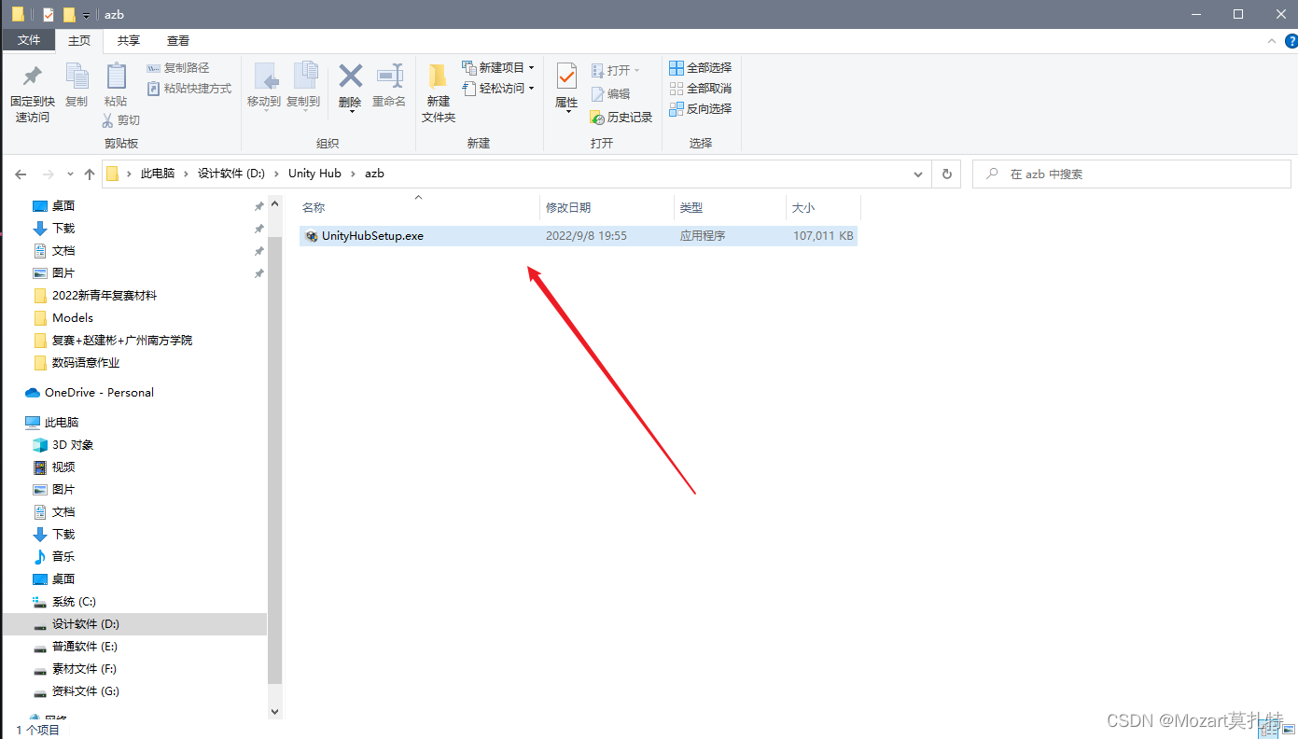Open New item (新建项目) dropdown
The width and height of the screenshot is (1298, 739).
click(x=498, y=68)
